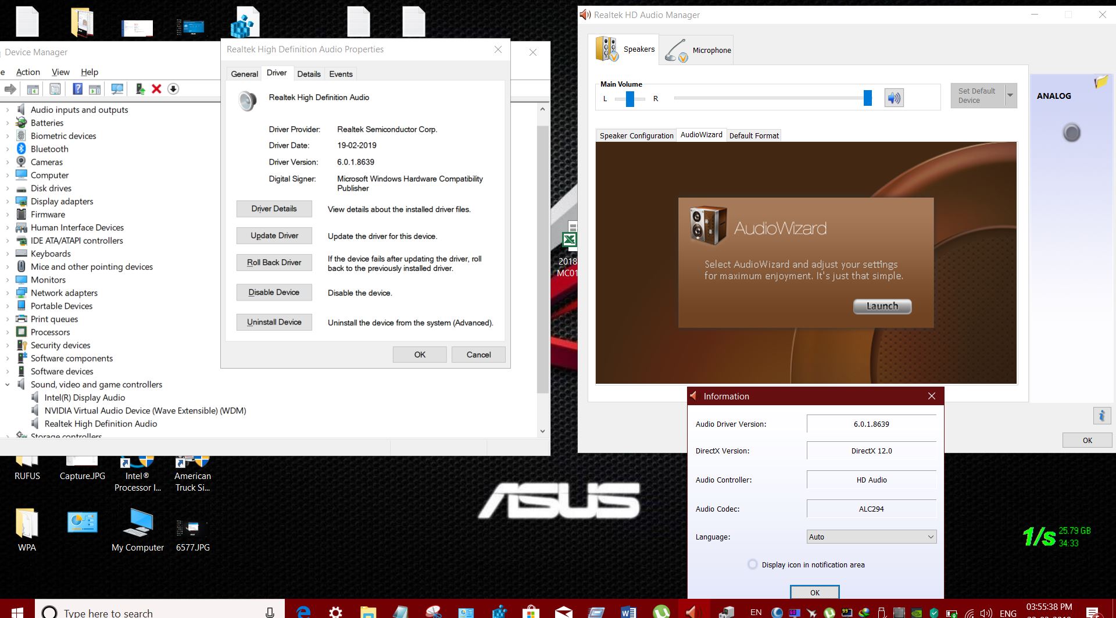Open the Properties sheet toolbar icon
The height and width of the screenshot is (618, 1116).
click(55, 89)
